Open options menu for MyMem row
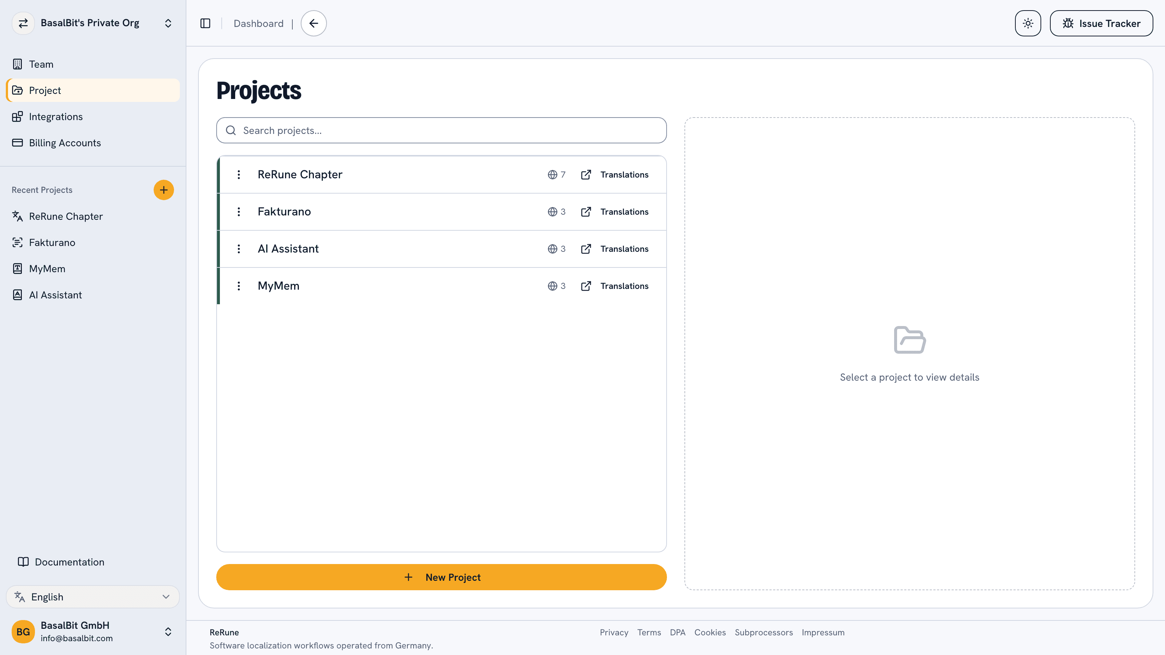This screenshot has height=655, width=1165. click(239, 286)
